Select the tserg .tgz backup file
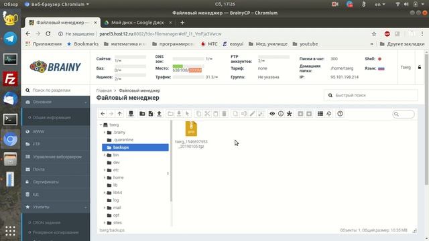Viewport: 429px width, 241px height. (x=191, y=135)
